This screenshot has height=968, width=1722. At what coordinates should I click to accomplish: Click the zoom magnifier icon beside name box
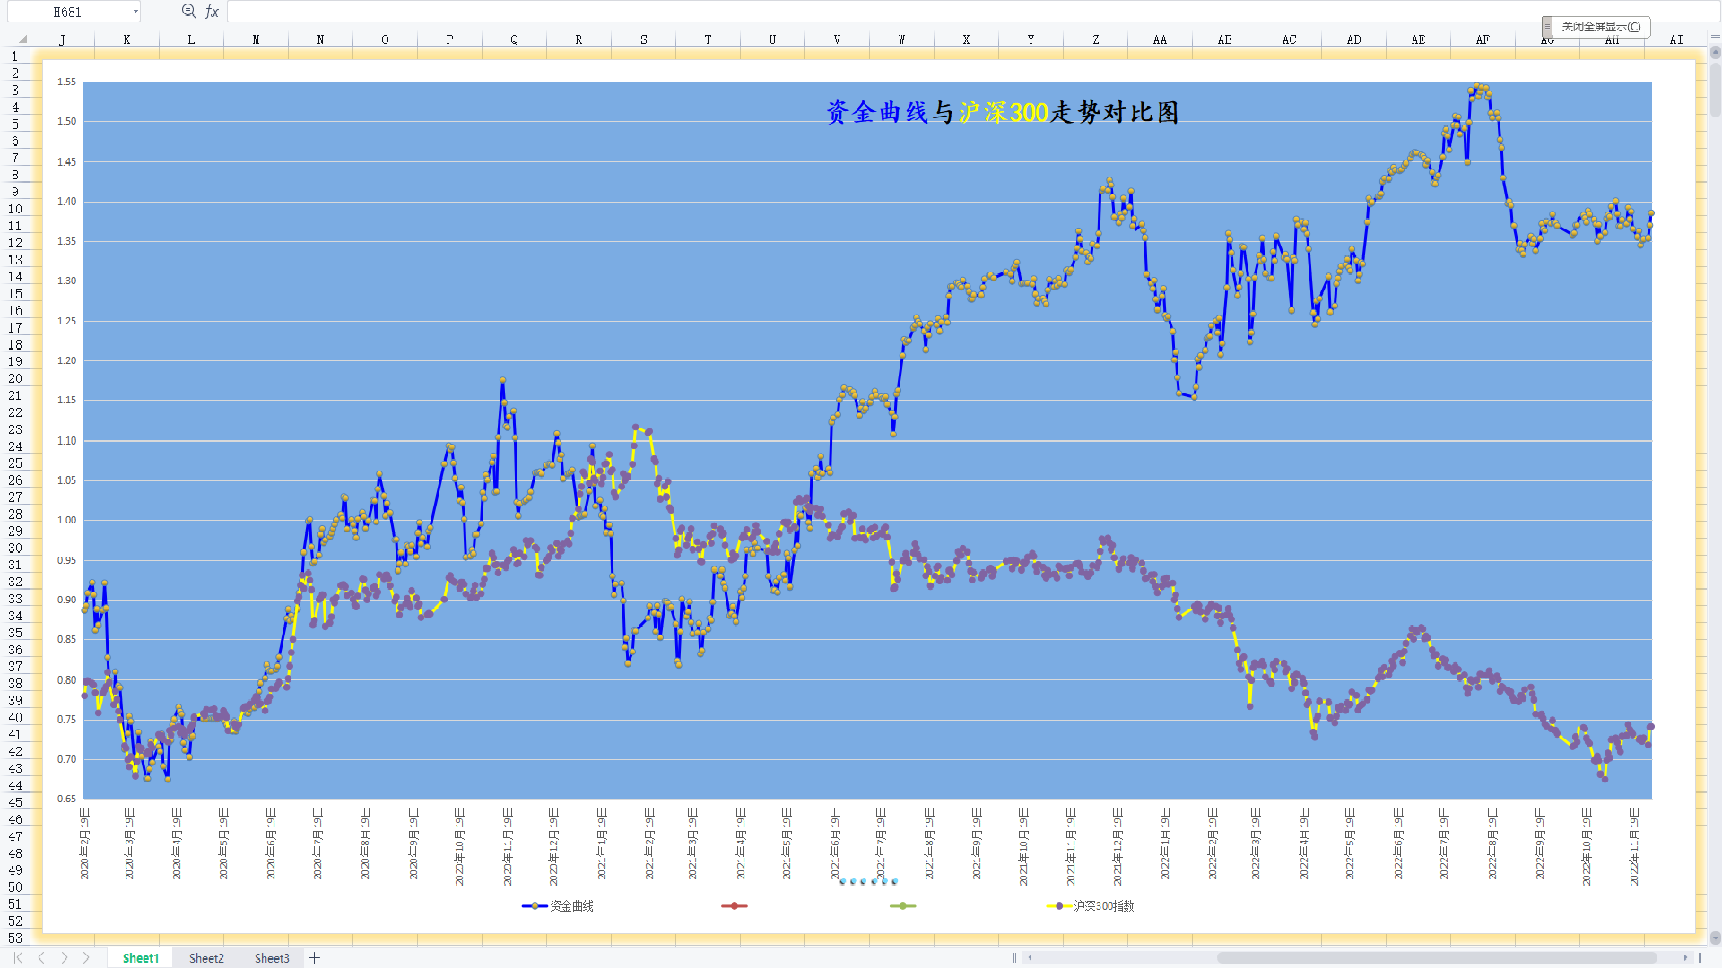(x=188, y=12)
